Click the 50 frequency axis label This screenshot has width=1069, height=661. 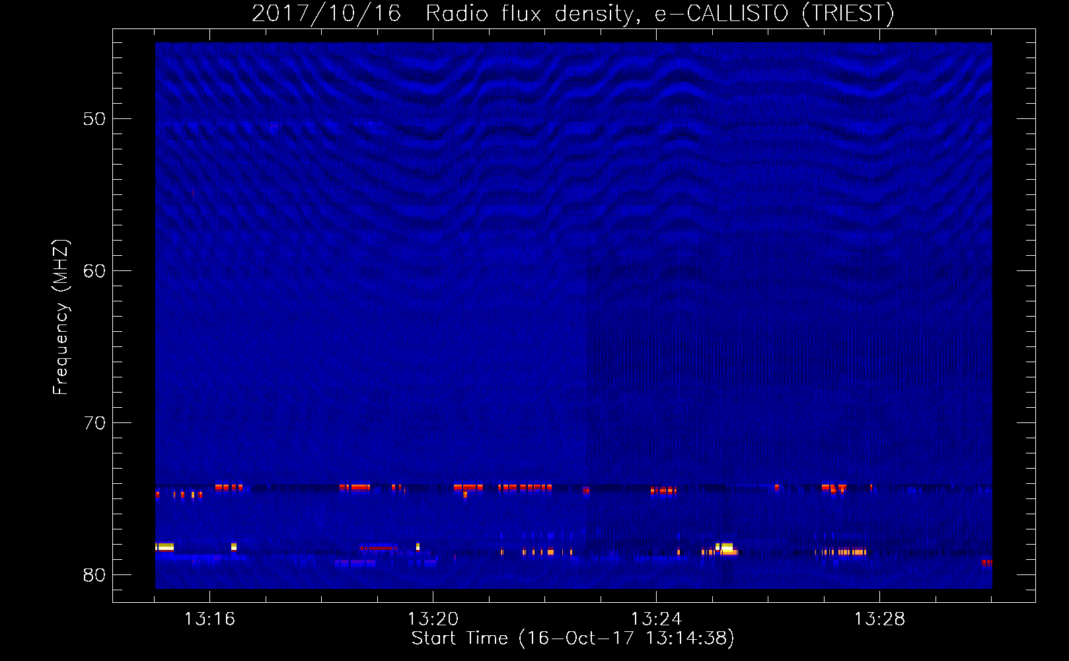pos(94,119)
